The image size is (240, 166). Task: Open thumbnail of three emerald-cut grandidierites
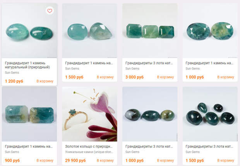[150, 31]
